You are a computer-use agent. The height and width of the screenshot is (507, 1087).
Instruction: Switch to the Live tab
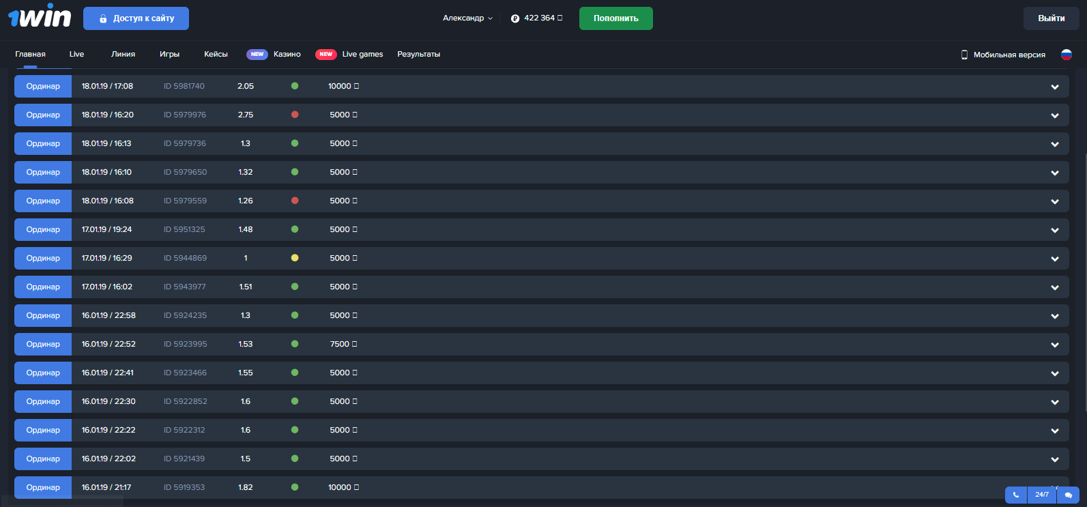76,54
